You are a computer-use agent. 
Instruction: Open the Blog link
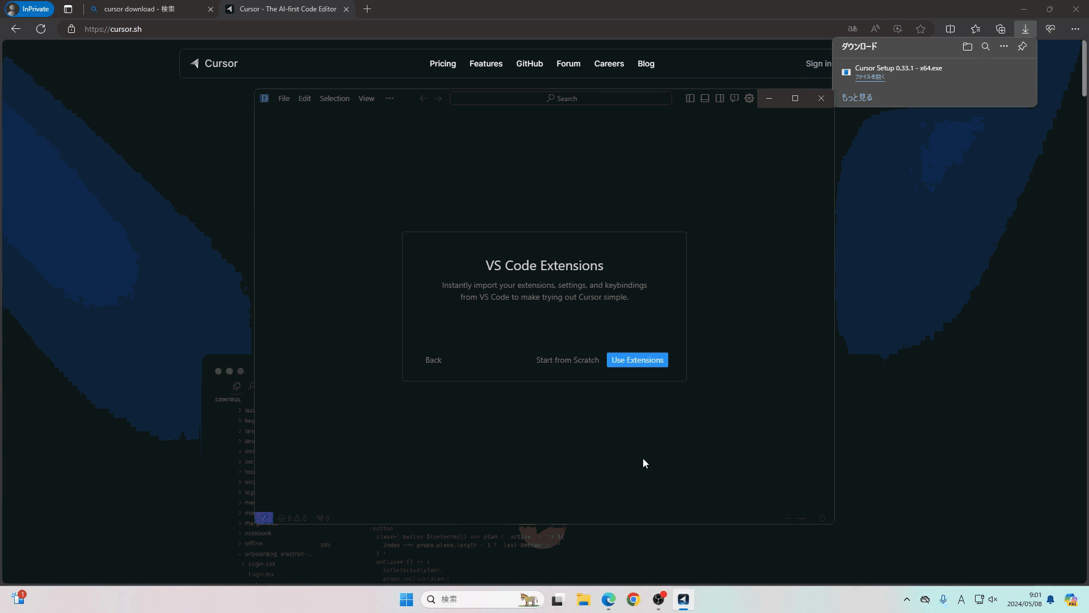[x=645, y=64]
